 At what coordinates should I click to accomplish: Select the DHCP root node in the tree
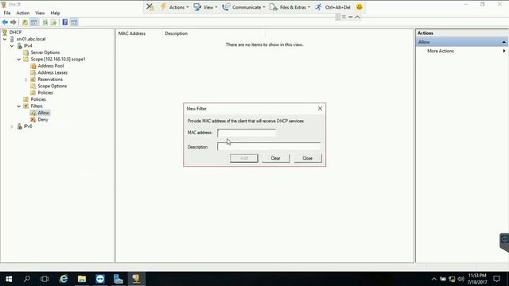(x=15, y=32)
